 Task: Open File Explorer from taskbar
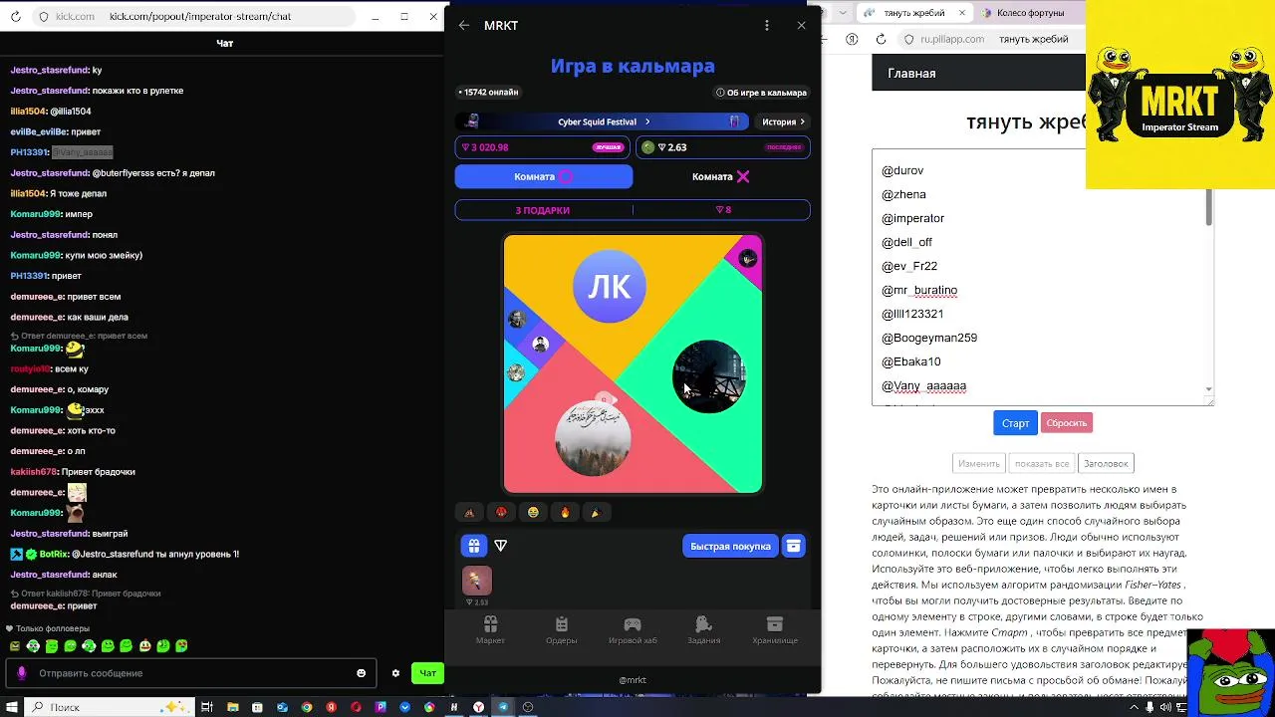pos(232,707)
